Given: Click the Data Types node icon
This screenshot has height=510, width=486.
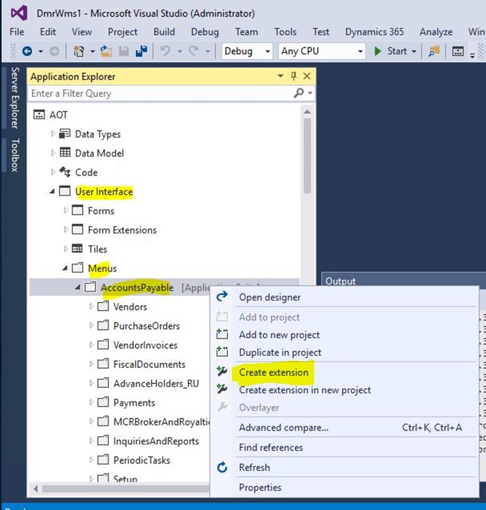Looking at the screenshot, I should coord(65,134).
